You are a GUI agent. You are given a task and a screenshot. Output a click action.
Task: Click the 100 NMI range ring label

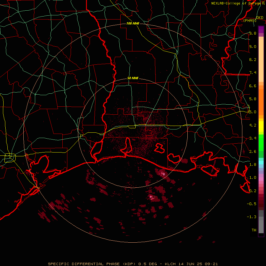[x=133, y=23]
